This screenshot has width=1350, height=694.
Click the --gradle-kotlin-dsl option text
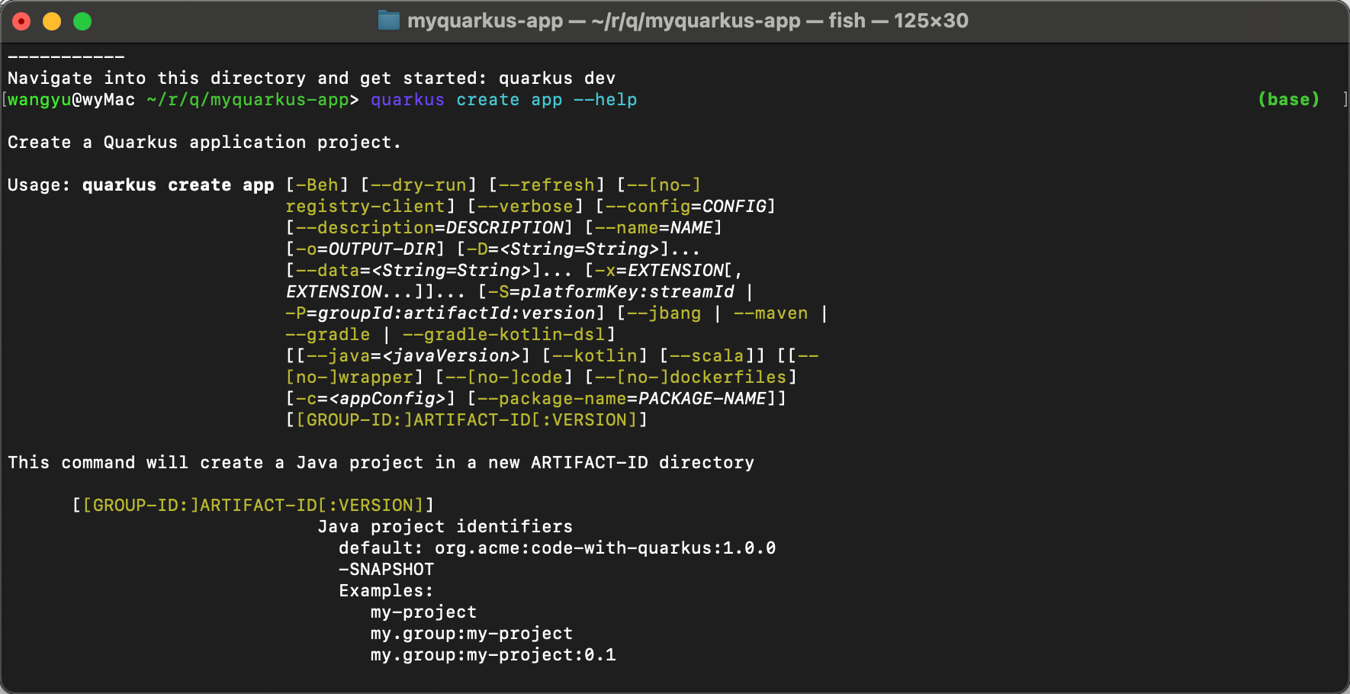503,335
